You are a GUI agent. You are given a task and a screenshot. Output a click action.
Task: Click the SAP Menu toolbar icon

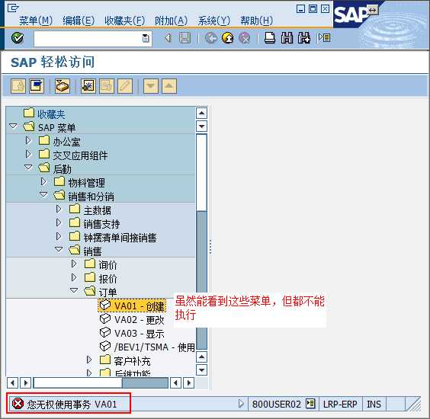pos(37,86)
